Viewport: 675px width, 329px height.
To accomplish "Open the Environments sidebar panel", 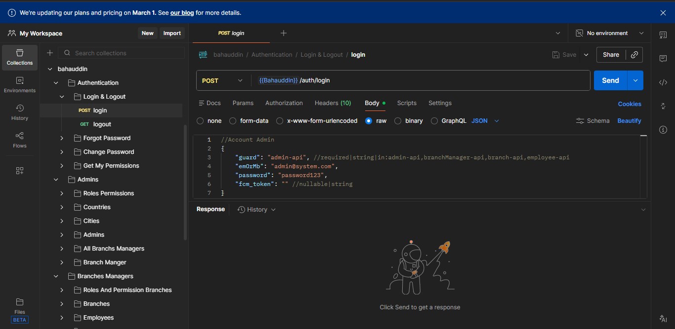I will click(x=20, y=84).
